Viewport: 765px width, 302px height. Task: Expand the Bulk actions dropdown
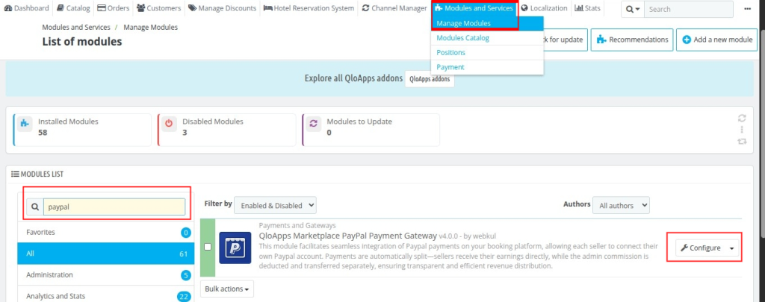pos(226,288)
